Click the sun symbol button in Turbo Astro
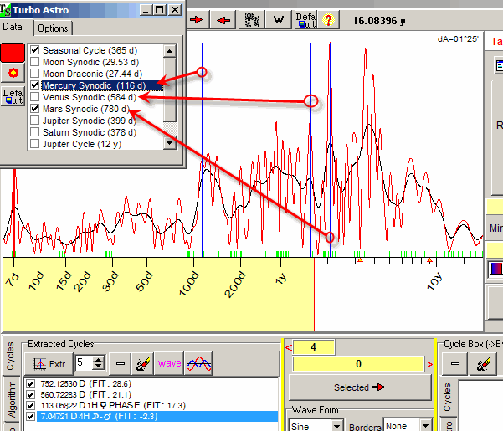Screen dimensions: 503x431 pos(13,73)
